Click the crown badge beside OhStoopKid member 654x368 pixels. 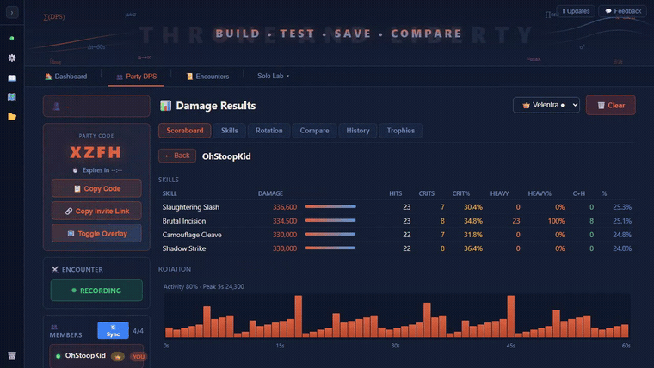tap(118, 357)
